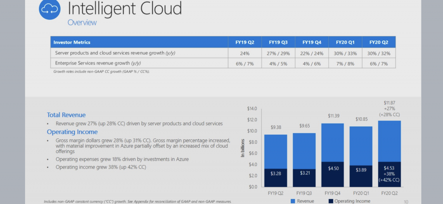This screenshot has height=204, width=443.
Task: Click the "$8.0" y-axis label
Action: point(253,142)
